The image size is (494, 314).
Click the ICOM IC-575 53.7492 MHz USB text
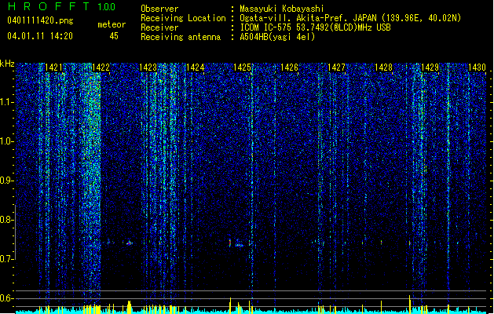click(x=315, y=27)
